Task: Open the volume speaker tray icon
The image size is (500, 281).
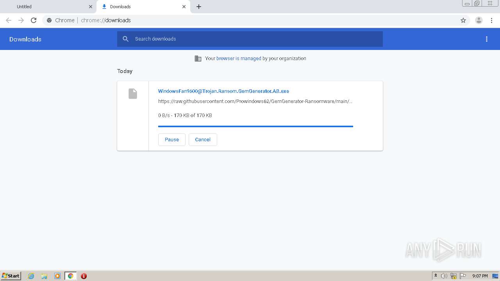Action: [x=444, y=276]
